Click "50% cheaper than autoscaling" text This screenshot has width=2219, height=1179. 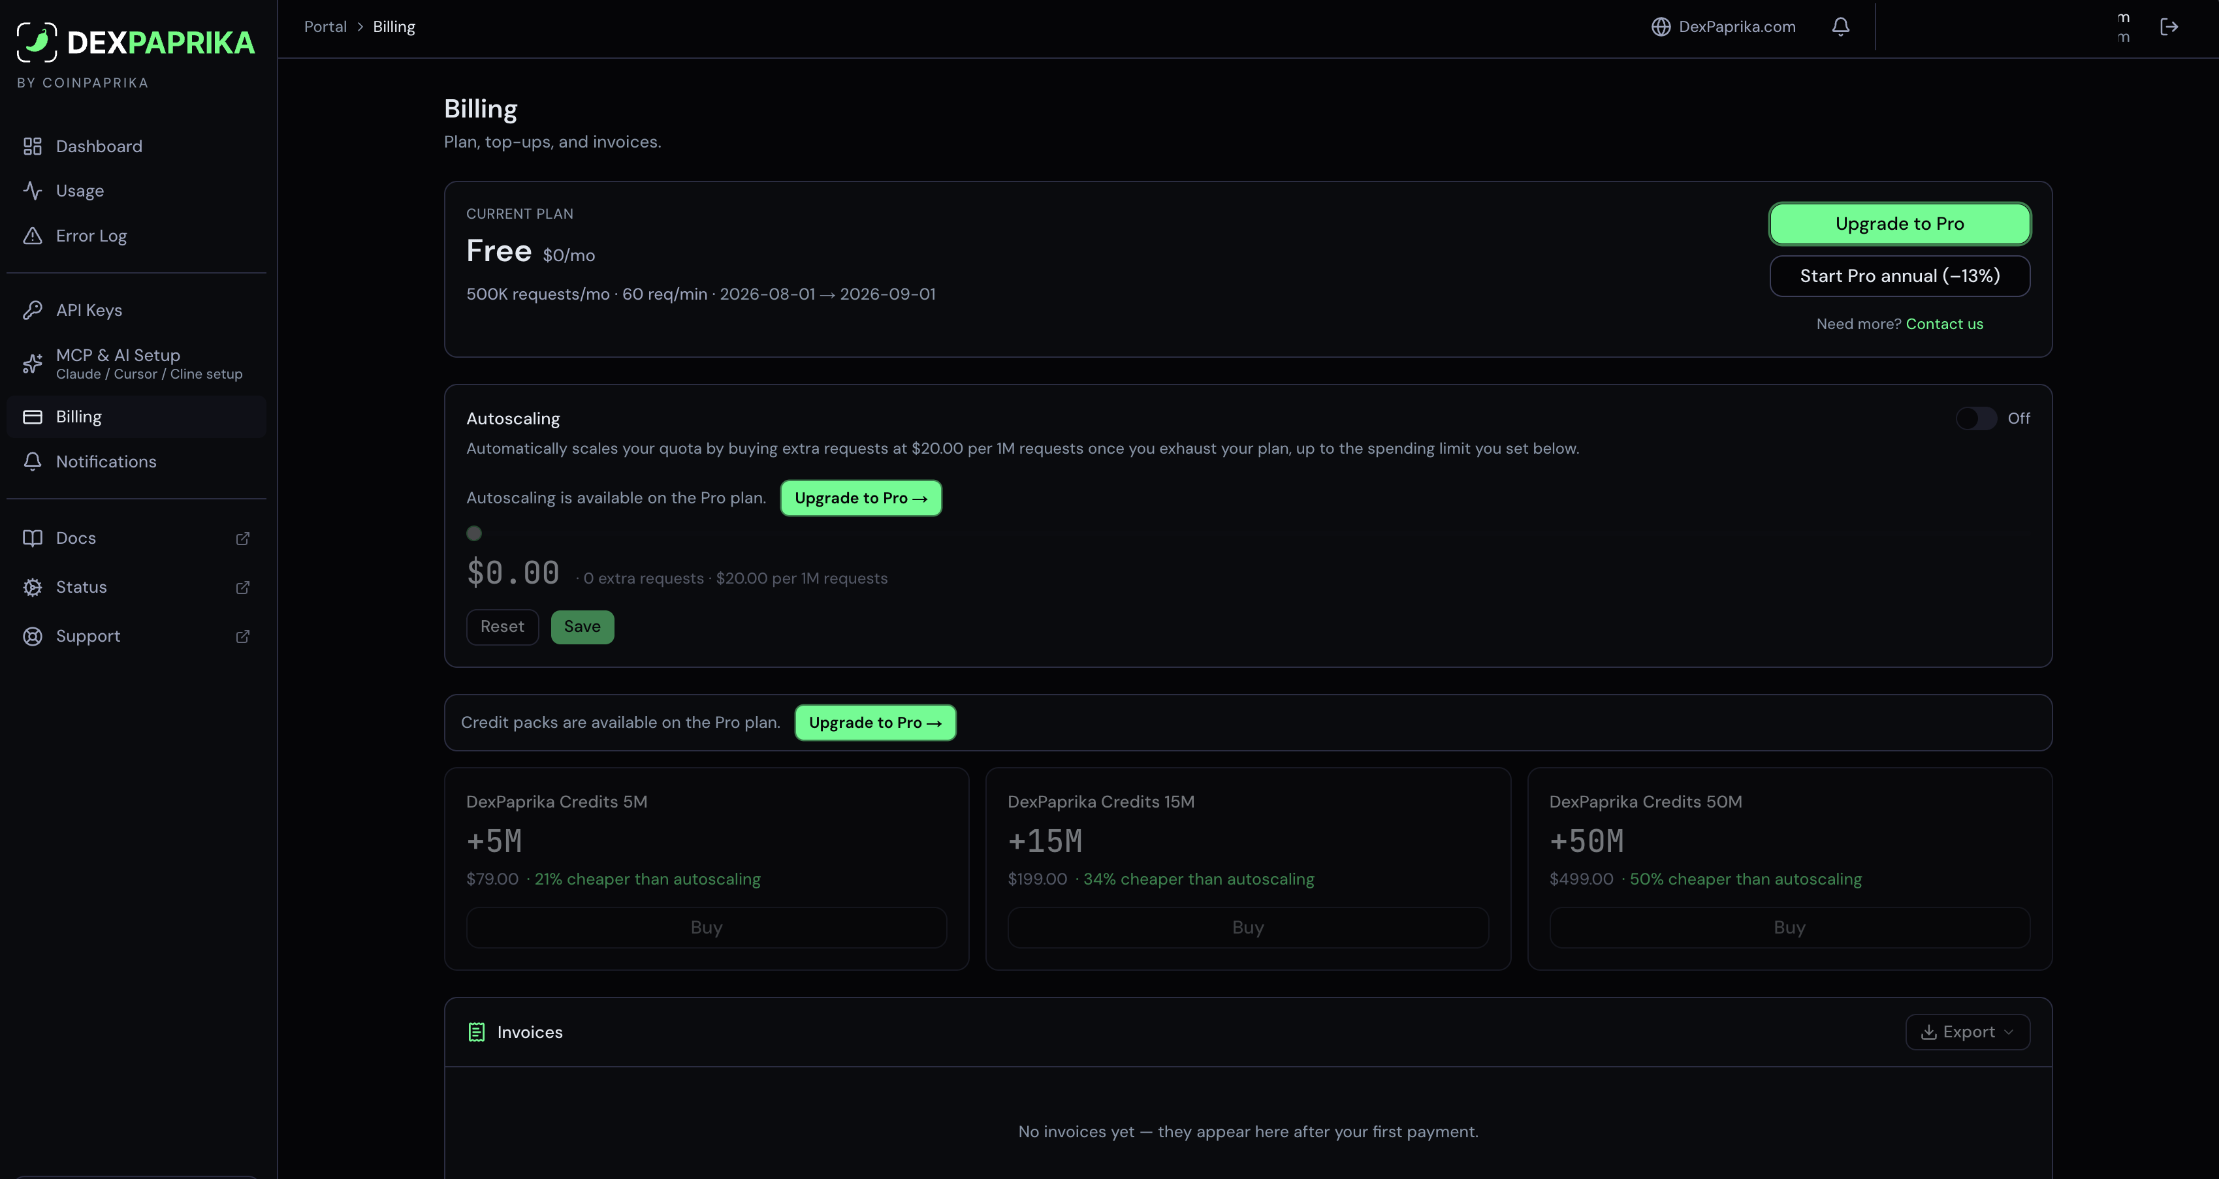click(1746, 879)
